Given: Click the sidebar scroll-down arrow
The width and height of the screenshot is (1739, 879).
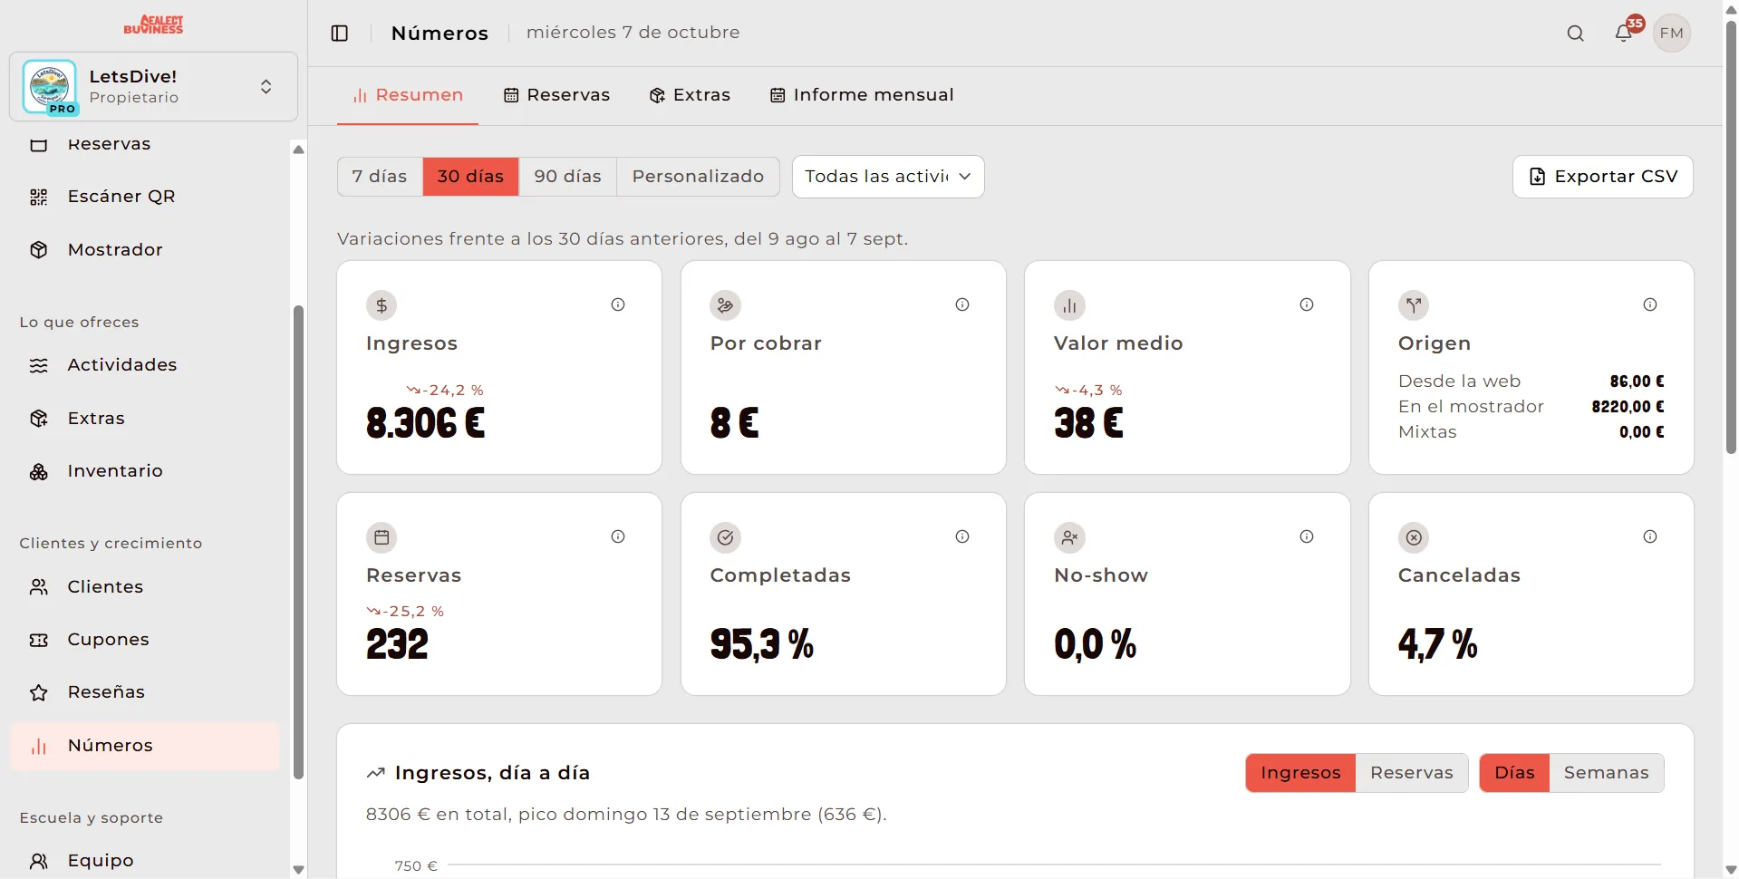Looking at the screenshot, I should point(298,870).
